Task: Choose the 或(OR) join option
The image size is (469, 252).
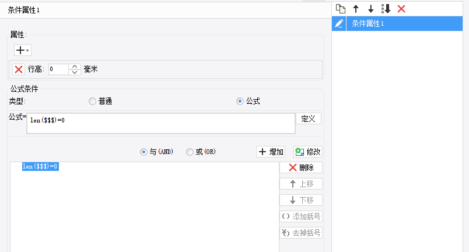Action: 201,152
